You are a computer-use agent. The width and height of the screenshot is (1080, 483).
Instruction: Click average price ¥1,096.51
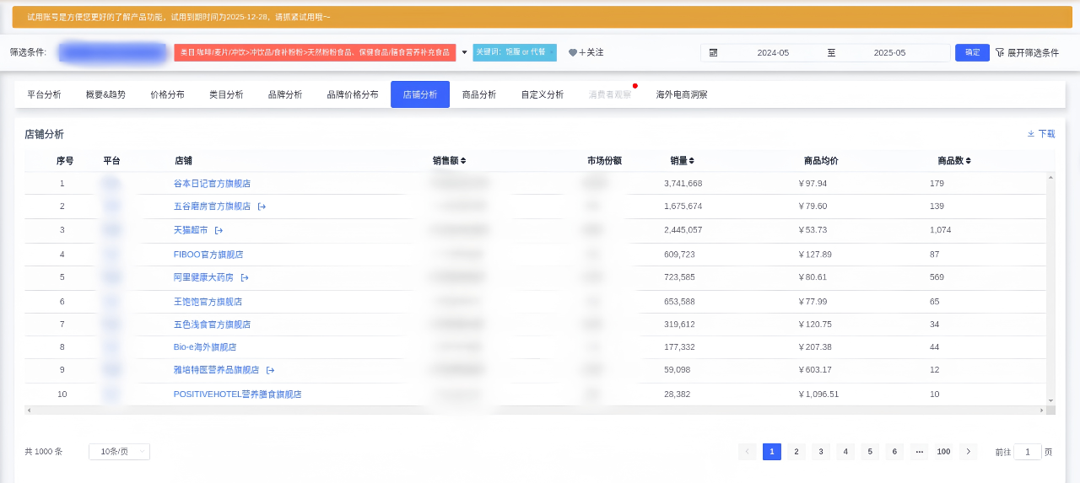(818, 394)
